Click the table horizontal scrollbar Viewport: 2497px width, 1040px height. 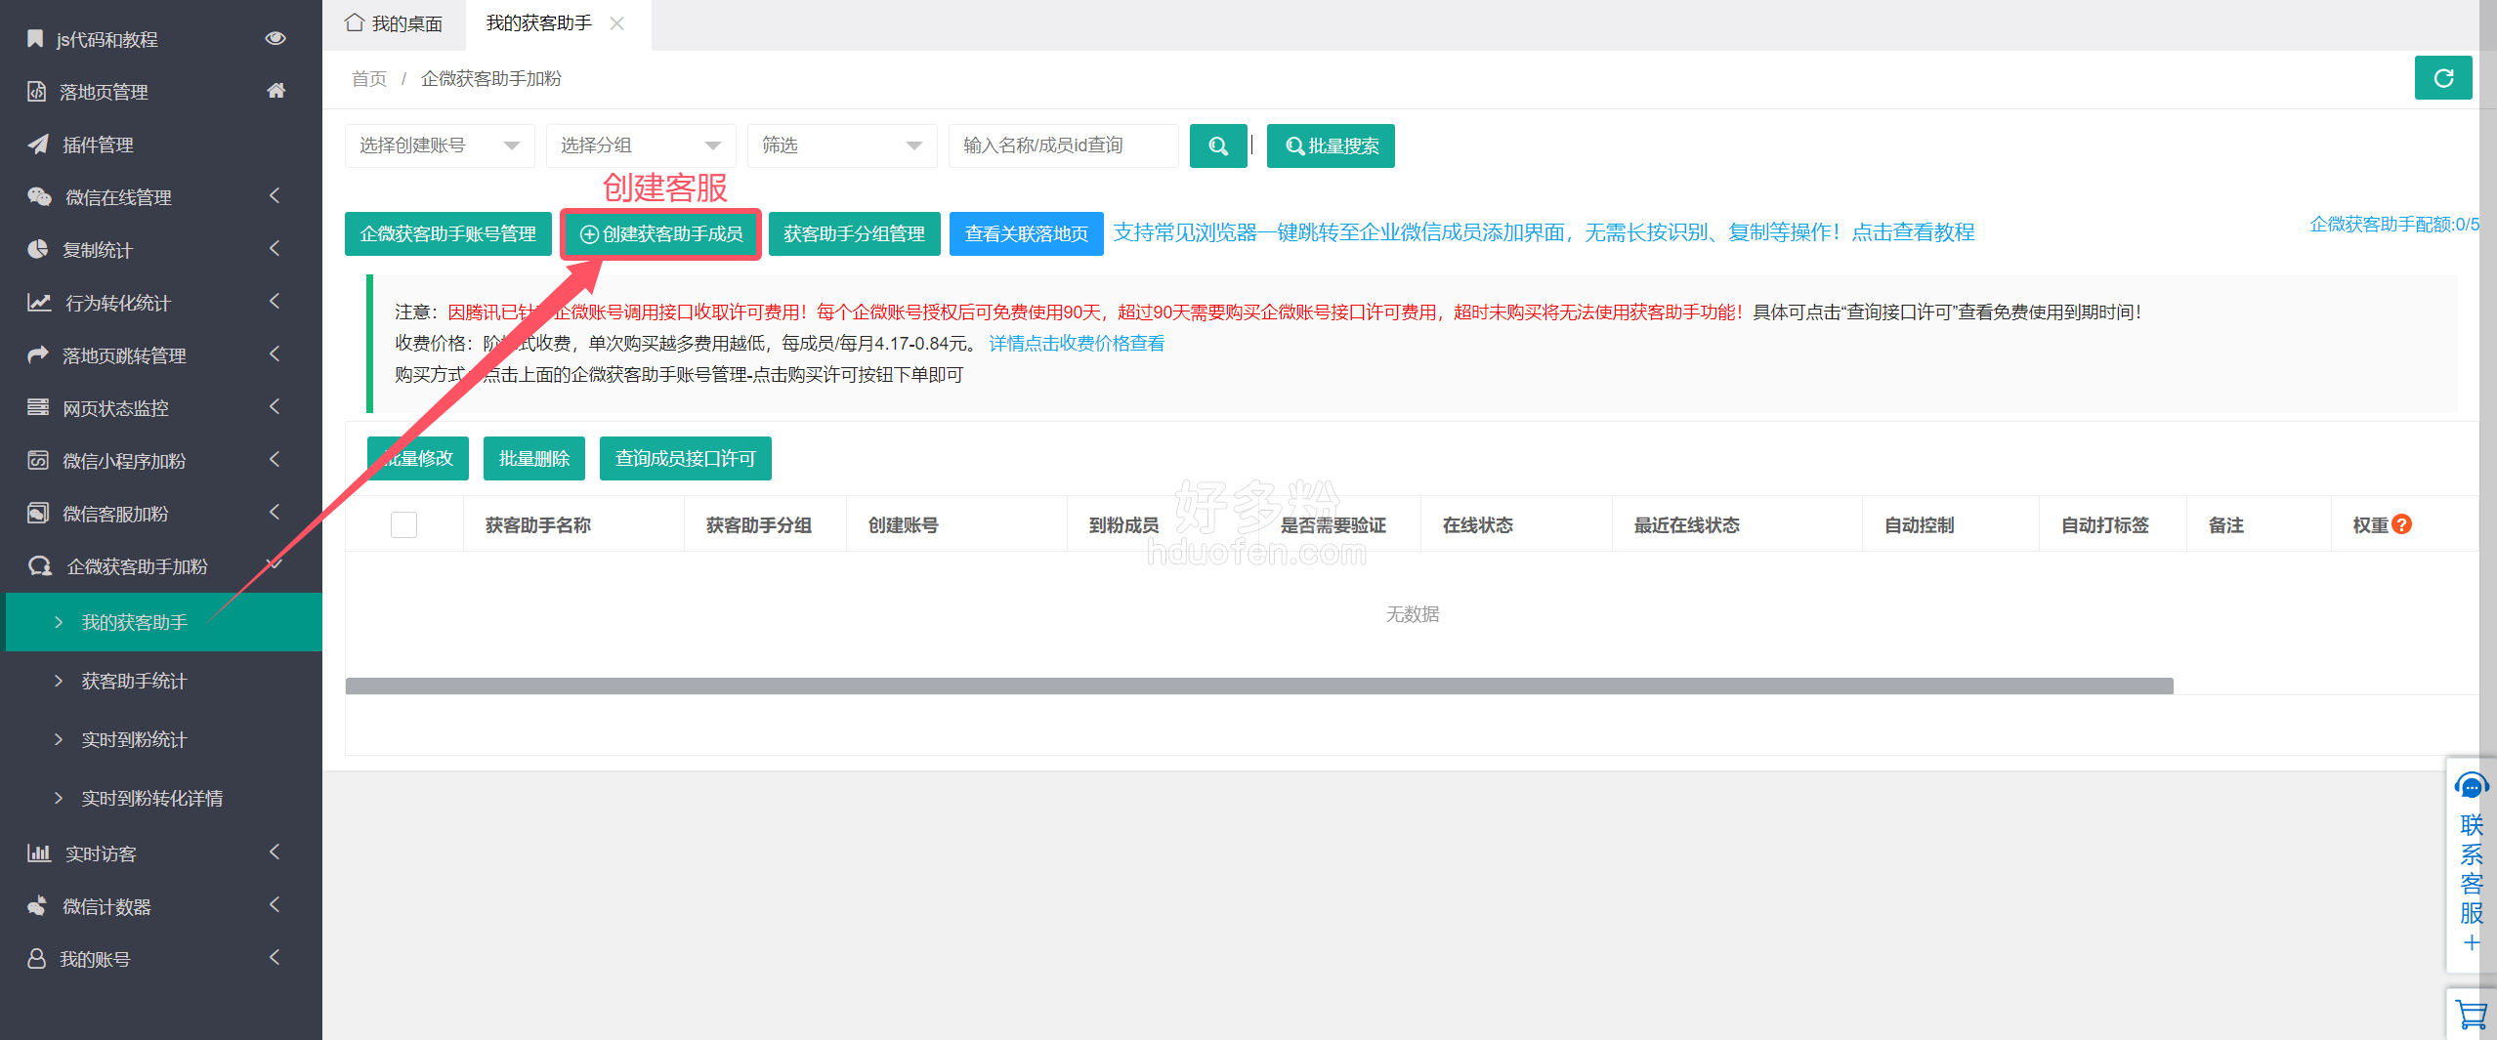1259,686
